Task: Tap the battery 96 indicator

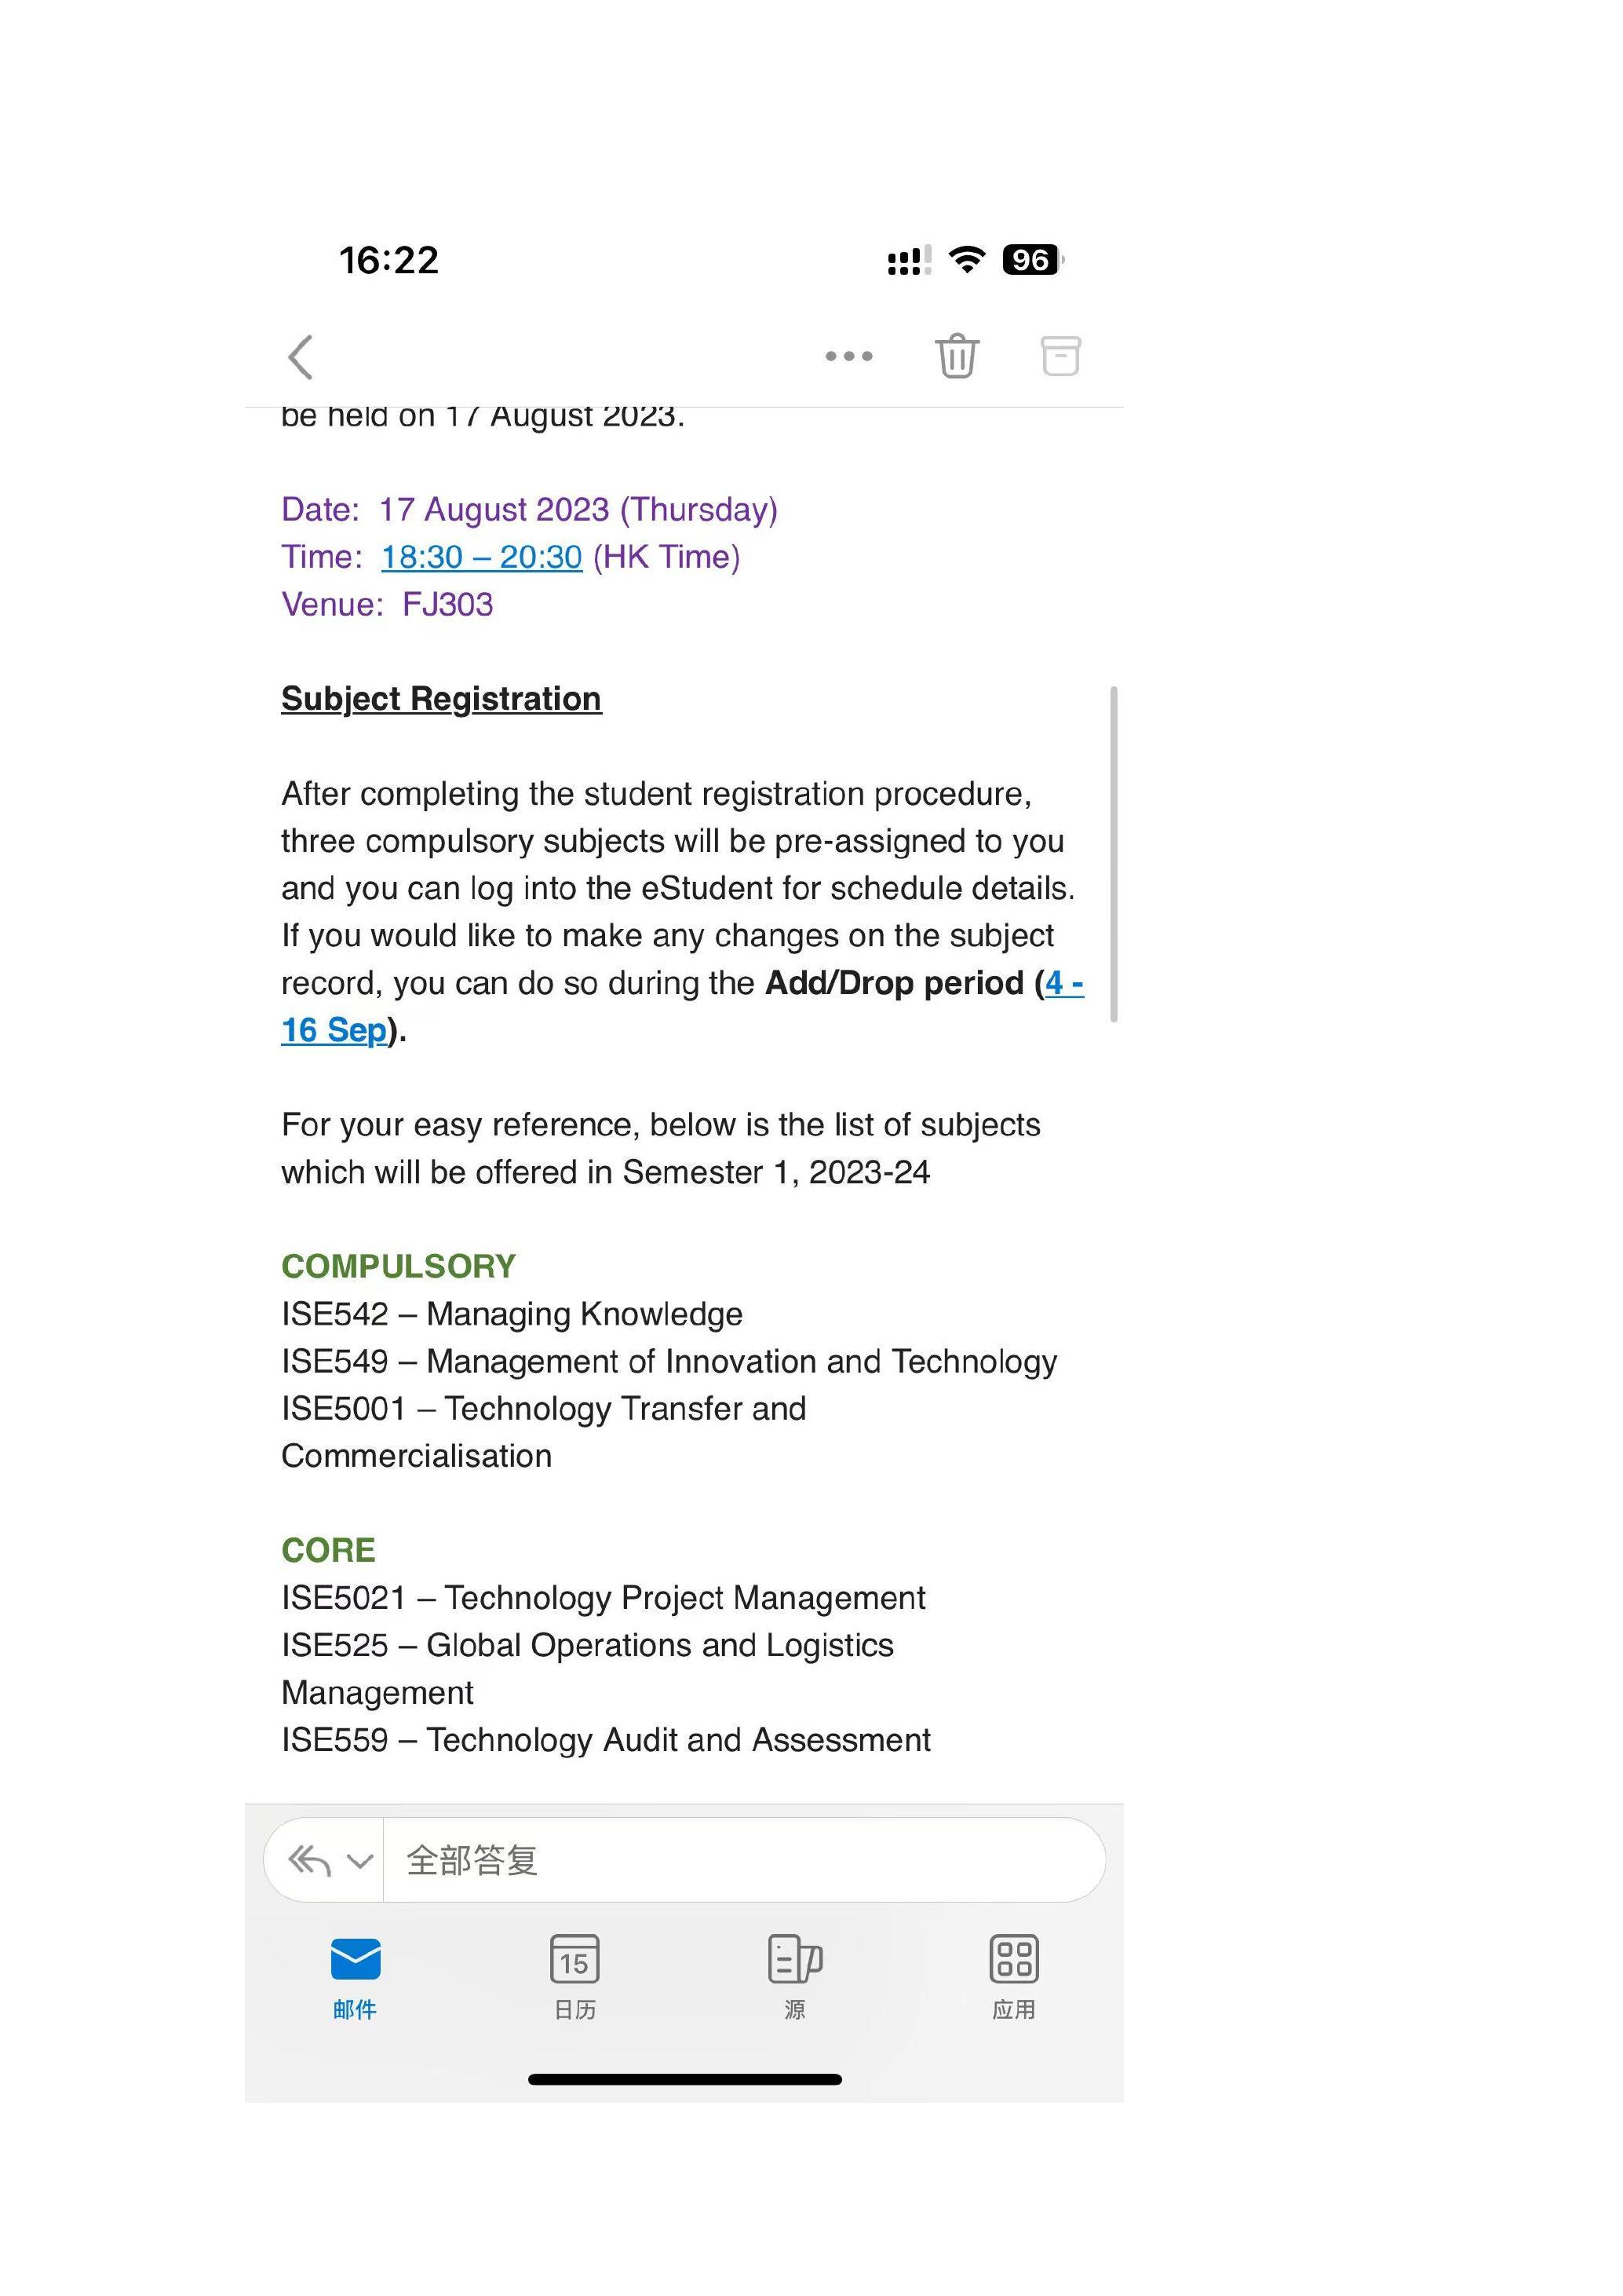Action: (x=1032, y=260)
